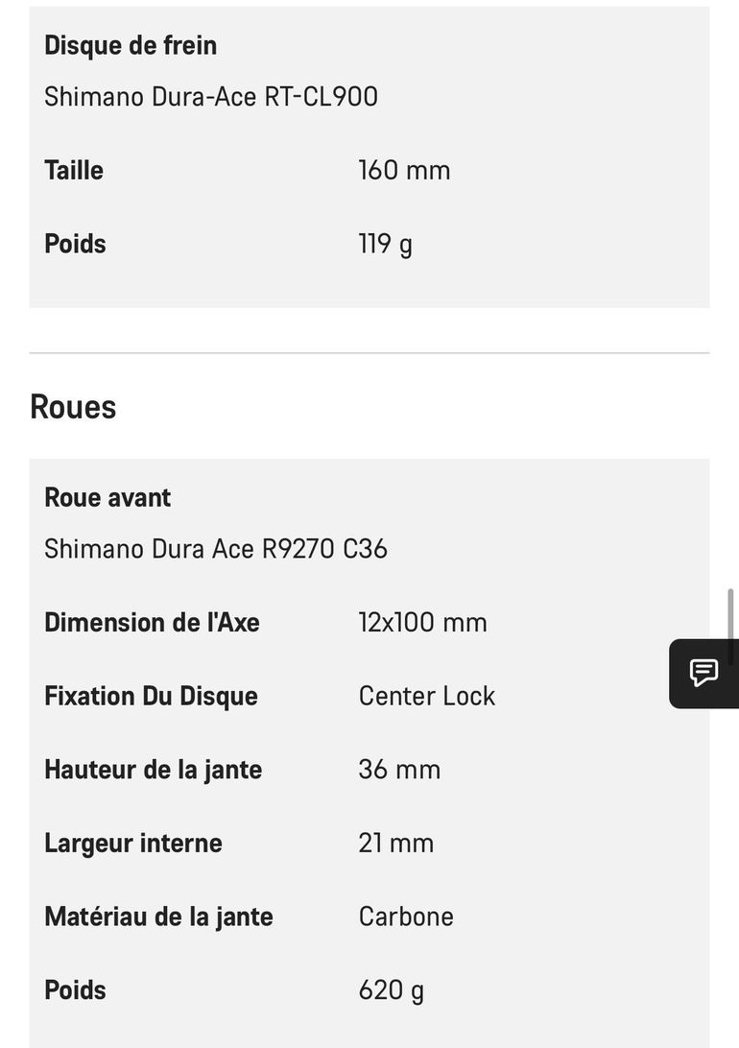The width and height of the screenshot is (739, 1048).
Task: Select the 160 mm value
Action: (x=404, y=170)
